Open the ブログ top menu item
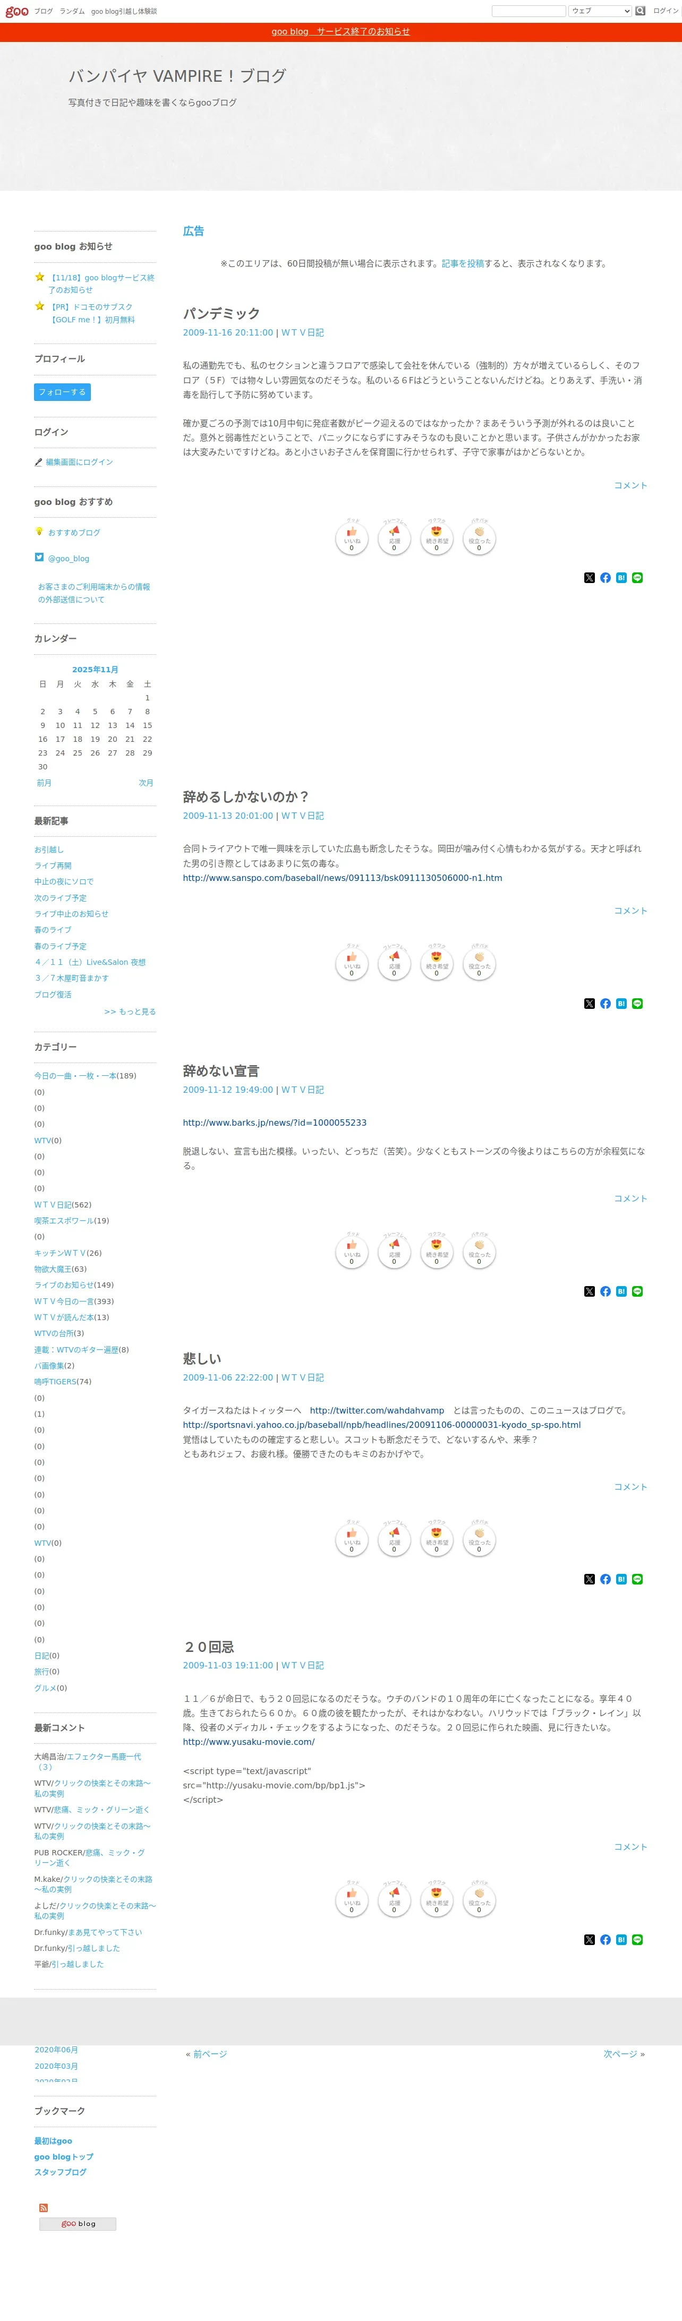 [x=43, y=12]
